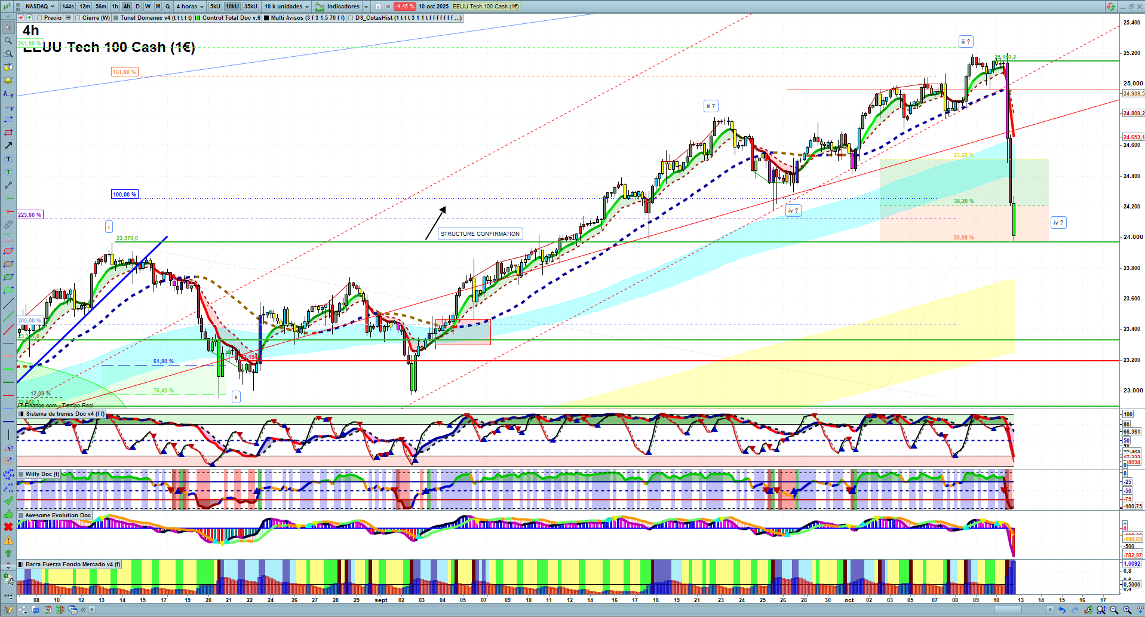This screenshot has width=1145, height=617.
Task: Toggle Multi Avisos indicator black swatch
Action: [x=266, y=18]
